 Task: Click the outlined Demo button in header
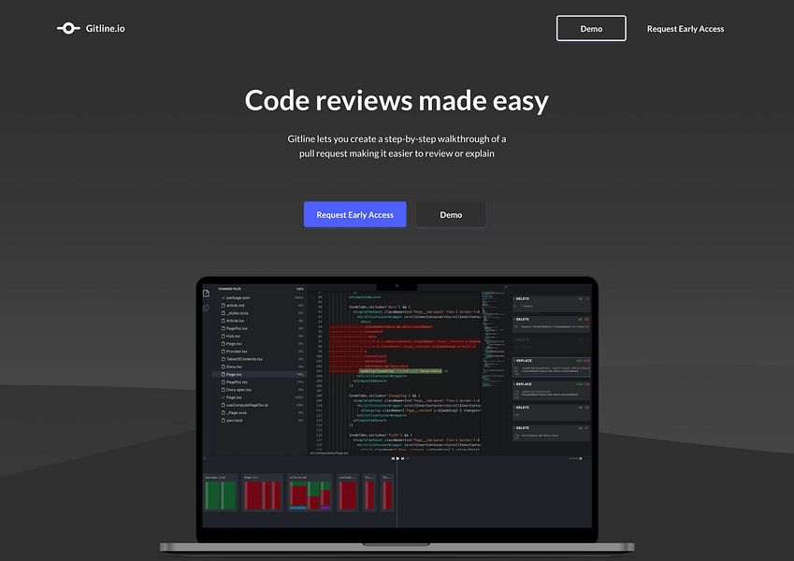point(591,28)
